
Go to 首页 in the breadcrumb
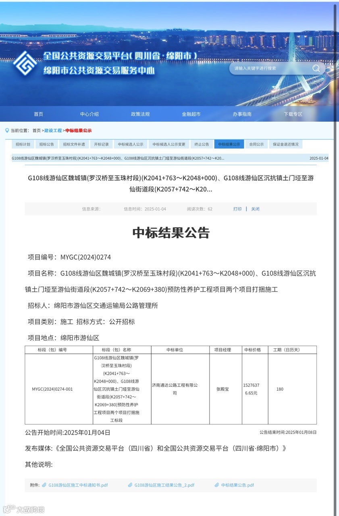click(x=37, y=131)
